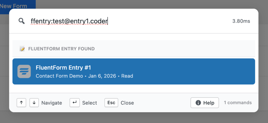The image size is (268, 123).
Task: Open the Help button in the footer
Action: click(x=205, y=103)
